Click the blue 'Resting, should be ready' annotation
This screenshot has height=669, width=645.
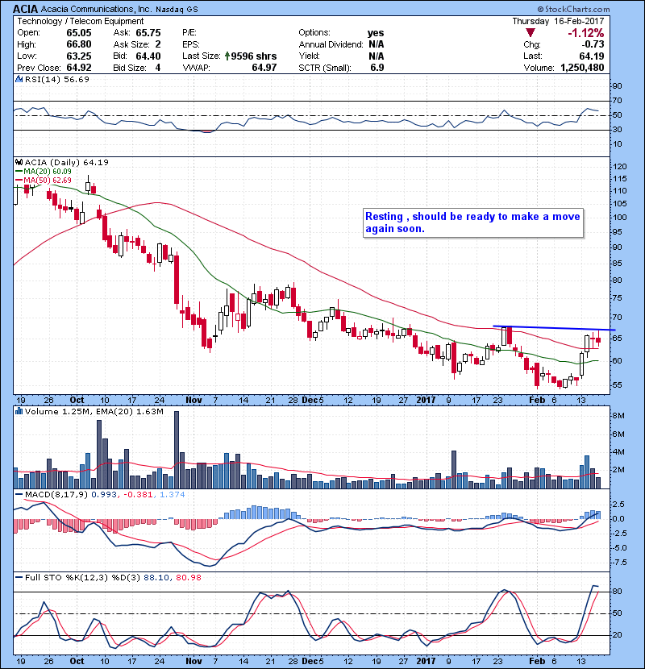[473, 222]
